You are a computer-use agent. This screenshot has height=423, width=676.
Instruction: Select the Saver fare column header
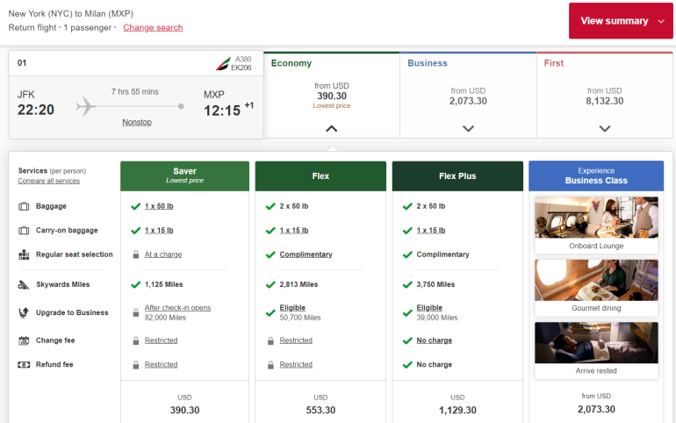coord(184,176)
